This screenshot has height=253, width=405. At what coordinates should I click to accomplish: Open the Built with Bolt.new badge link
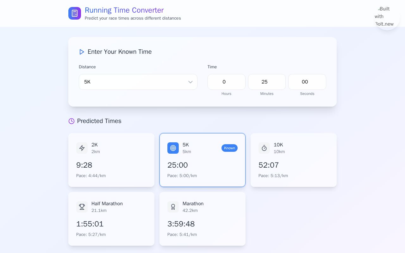(387, 18)
